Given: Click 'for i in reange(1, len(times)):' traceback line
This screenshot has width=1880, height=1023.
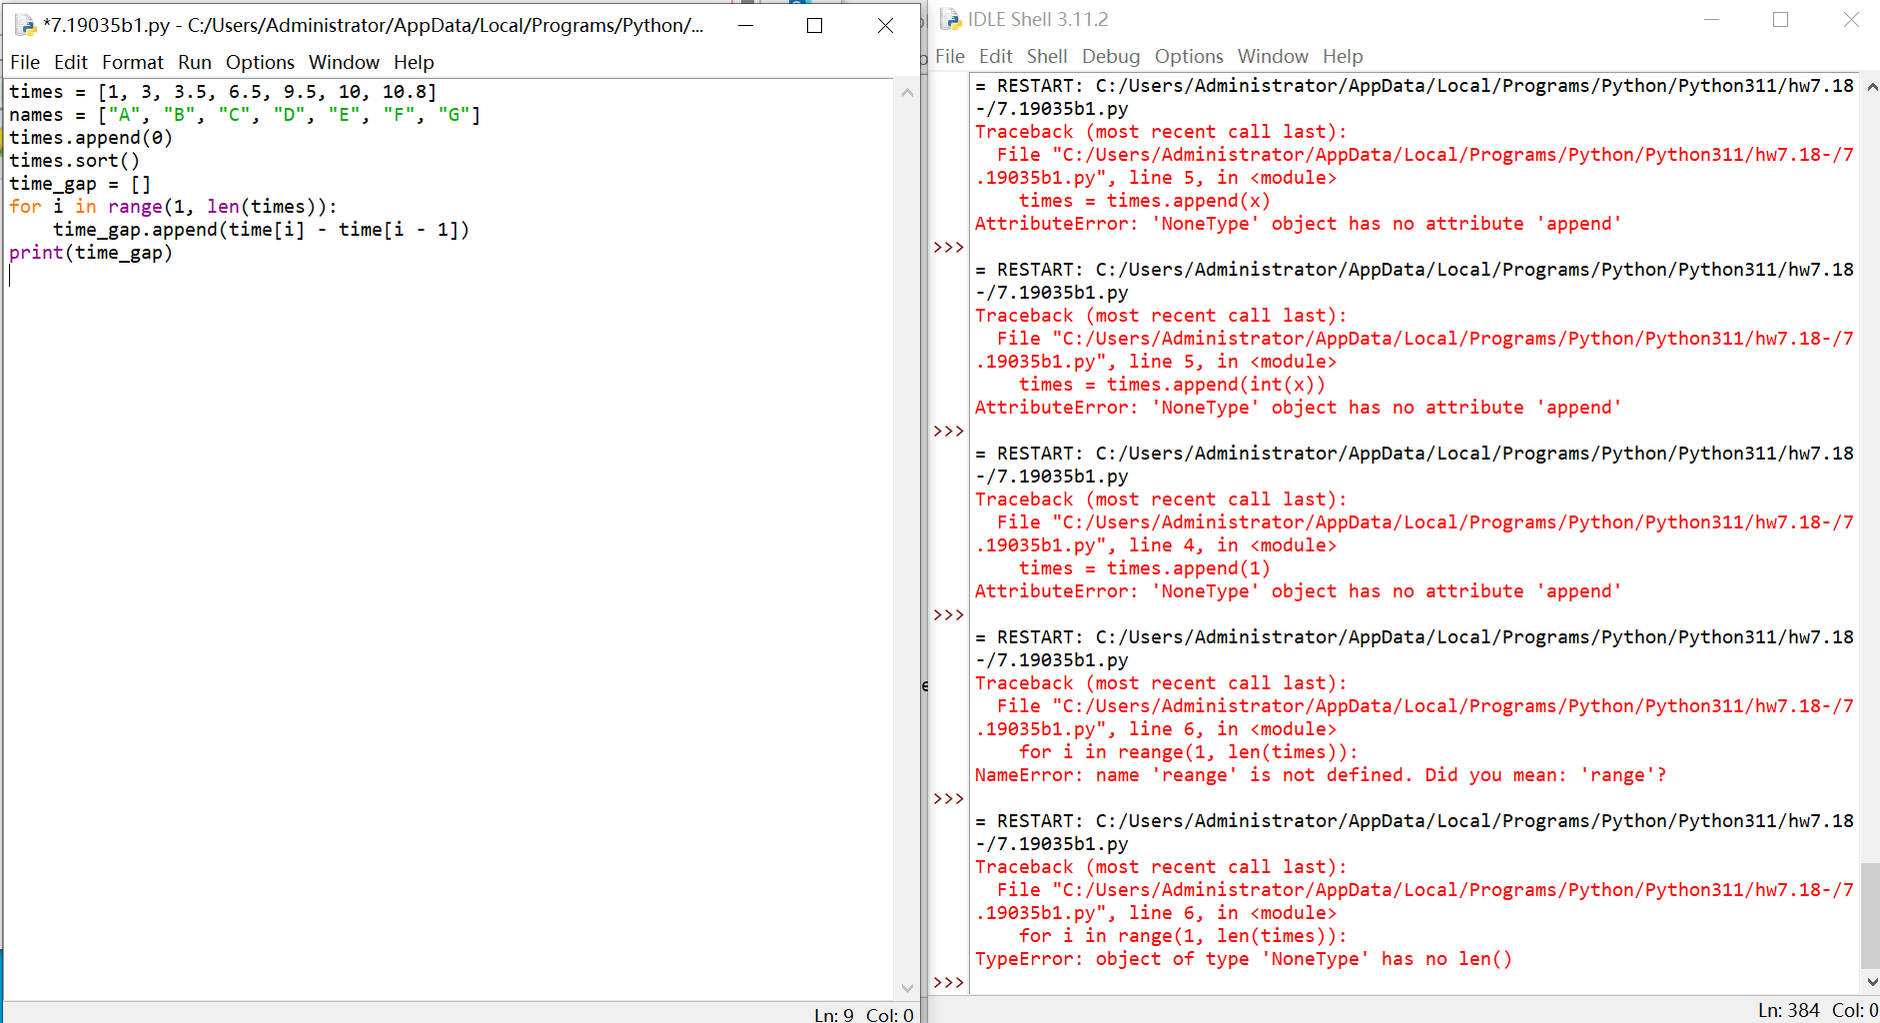Looking at the screenshot, I should tap(1189, 752).
